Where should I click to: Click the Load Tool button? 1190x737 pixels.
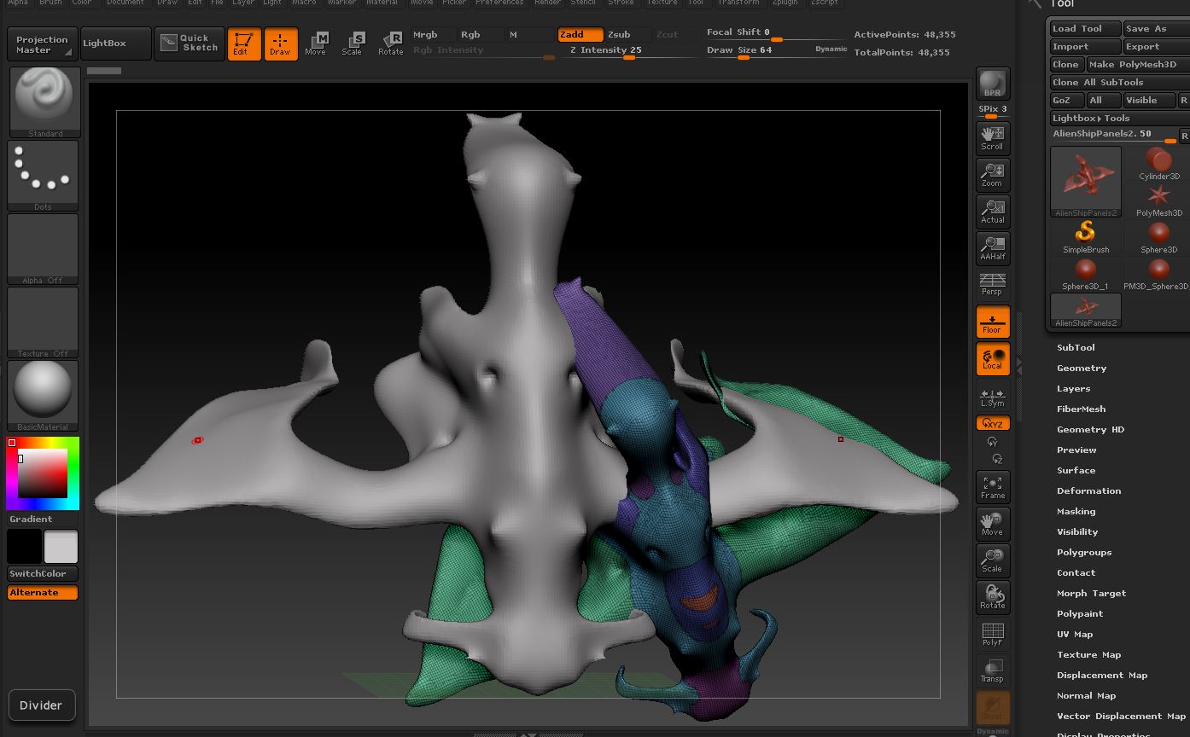[x=1085, y=28]
